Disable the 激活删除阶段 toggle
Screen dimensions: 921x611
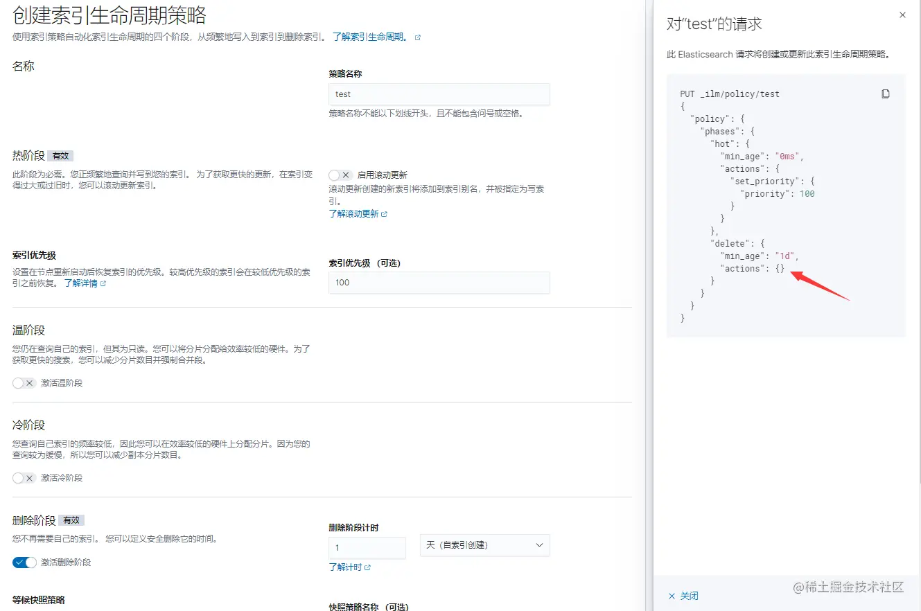pos(24,563)
